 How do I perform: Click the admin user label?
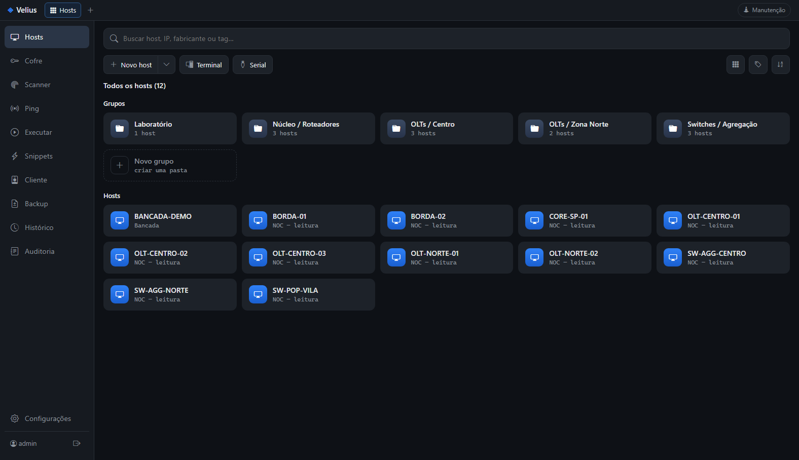pos(27,443)
